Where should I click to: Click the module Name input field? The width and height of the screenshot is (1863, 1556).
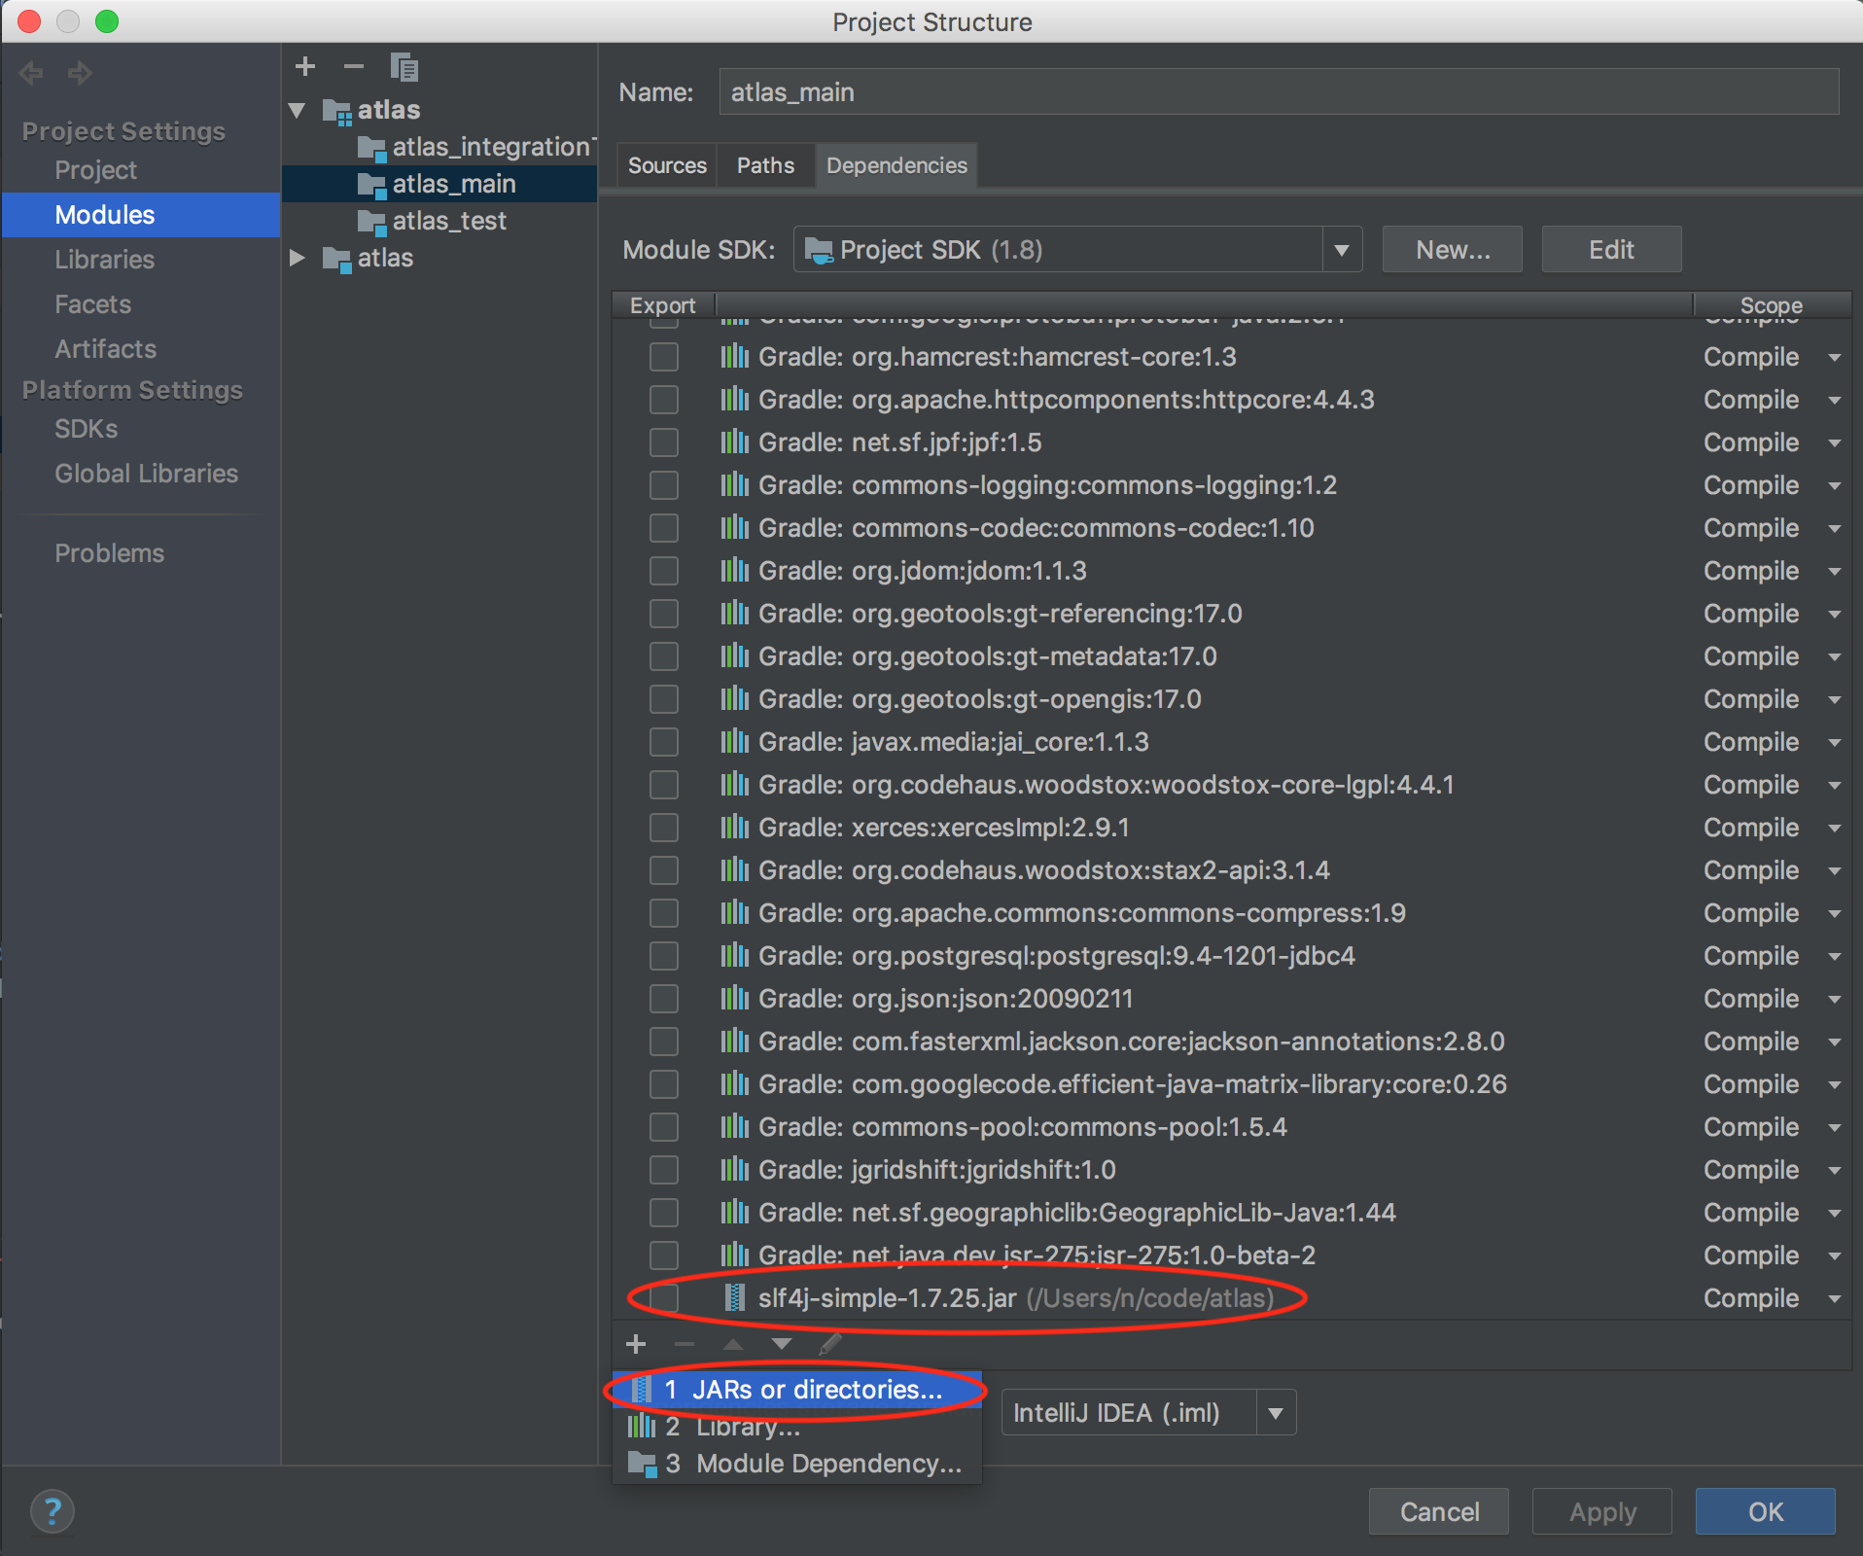pos(1279,92)
